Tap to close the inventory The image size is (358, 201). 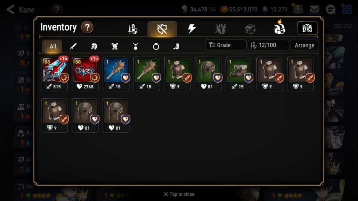[179, 194]
